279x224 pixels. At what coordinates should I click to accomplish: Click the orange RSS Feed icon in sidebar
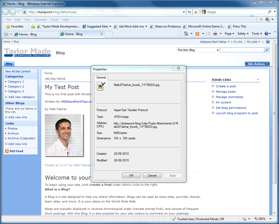pos(7,151)
